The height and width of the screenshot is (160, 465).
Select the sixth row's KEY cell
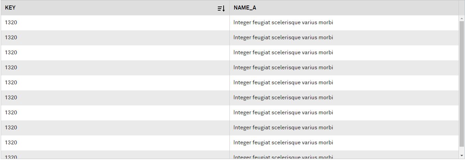point(11,98)
